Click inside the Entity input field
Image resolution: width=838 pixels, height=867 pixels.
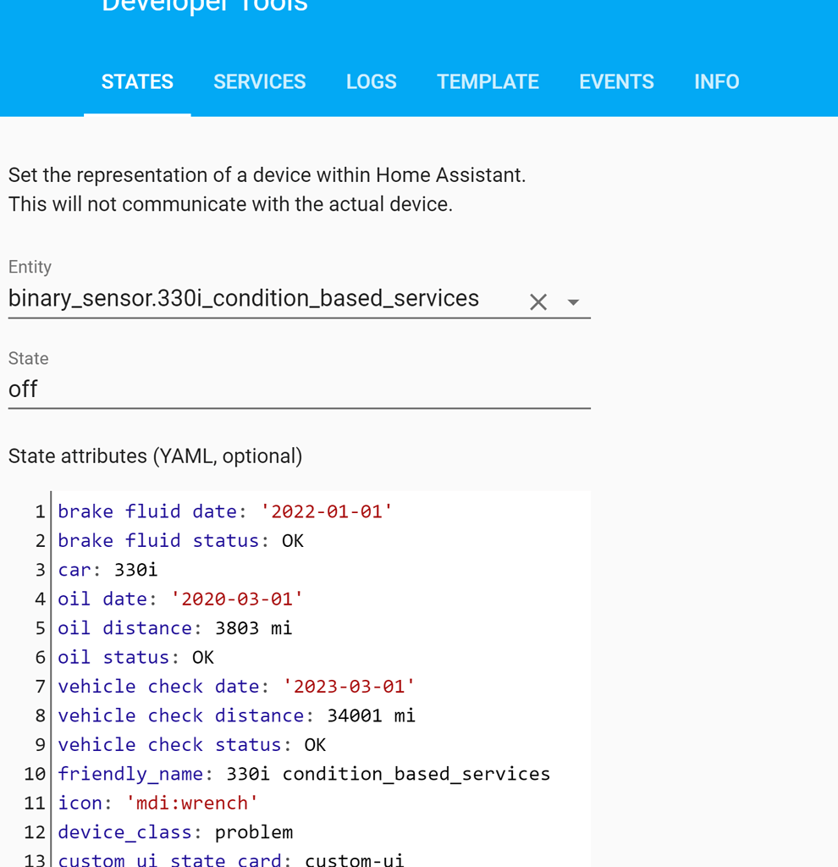[x=254, y=298]
